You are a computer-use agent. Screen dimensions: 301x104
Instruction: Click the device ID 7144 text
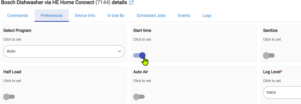tap(103, 3)
